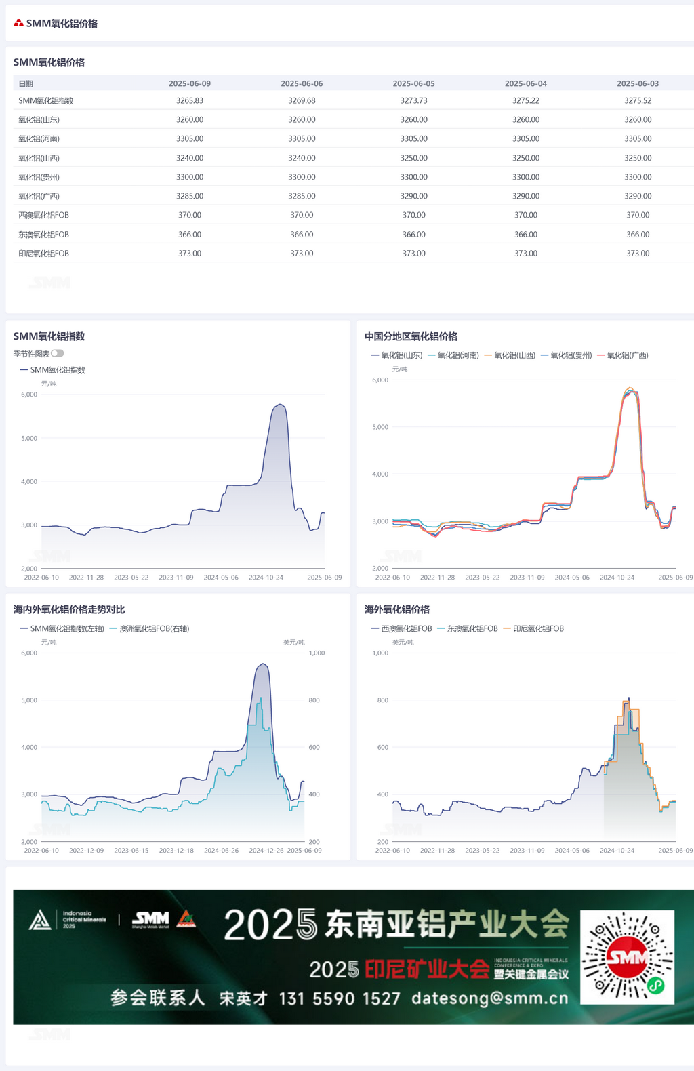Toggle 氧化铝(广西) legend entry
Image resolution: width=694 pixels, height=1071 pixels.
[622, 355]
